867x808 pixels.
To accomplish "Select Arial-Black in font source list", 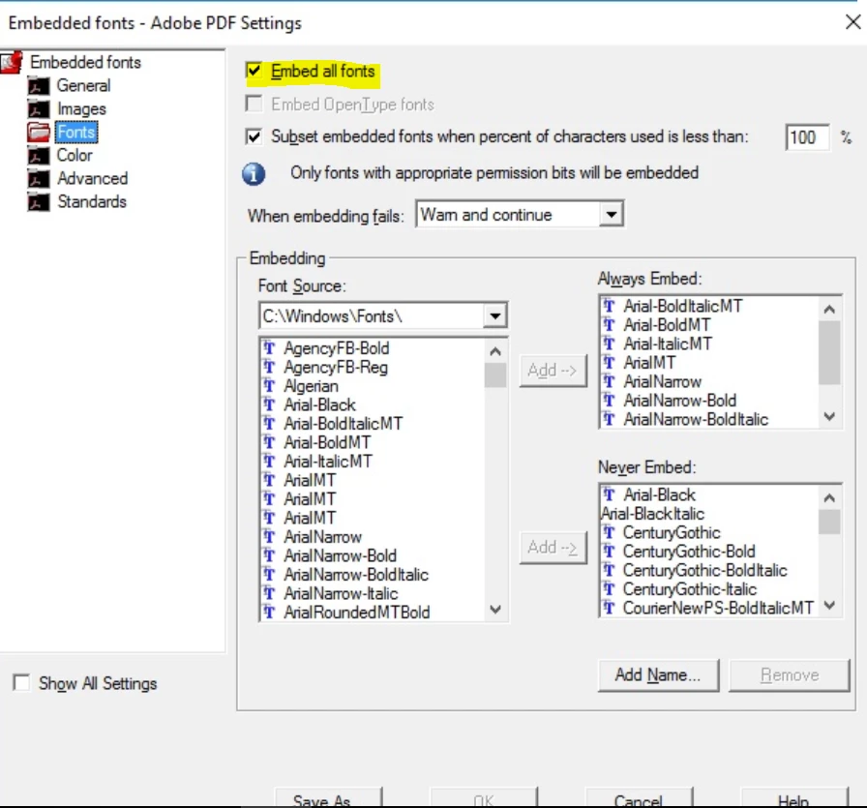I will click(x=319, y=404).
